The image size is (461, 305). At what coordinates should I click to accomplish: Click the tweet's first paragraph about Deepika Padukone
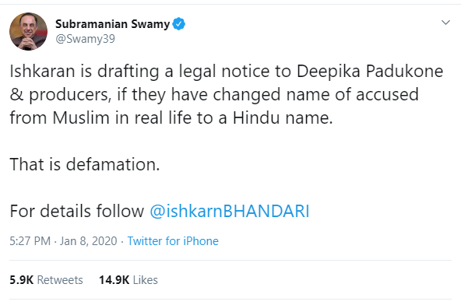(x=227, y=94)
